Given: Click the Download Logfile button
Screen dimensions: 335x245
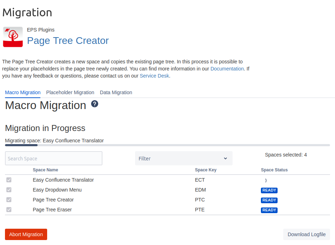Looking at the screenshot, I should [306, 234].
